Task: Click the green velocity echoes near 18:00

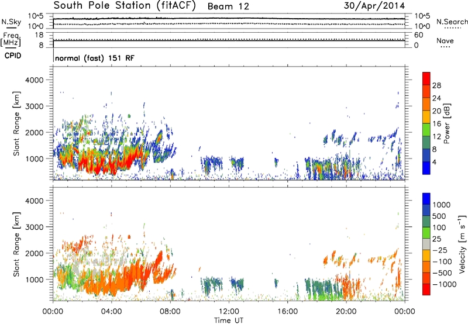Action: tap(324, 297)
